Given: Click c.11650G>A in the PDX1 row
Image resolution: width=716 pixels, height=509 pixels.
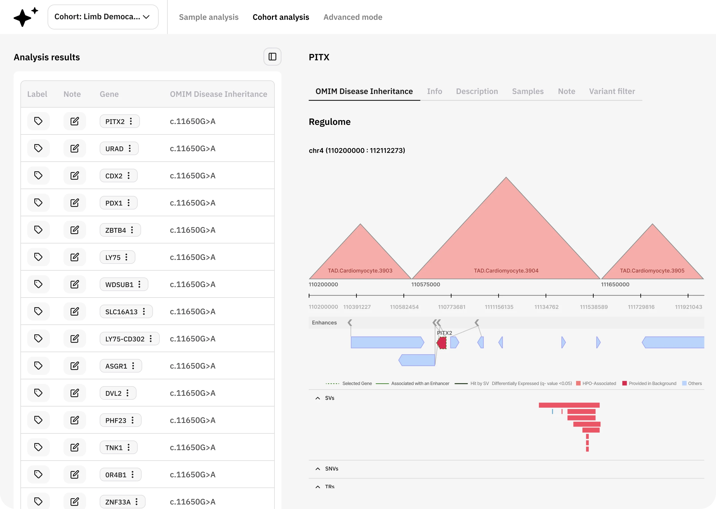Looking at the screenshot, I should point(193,203).
